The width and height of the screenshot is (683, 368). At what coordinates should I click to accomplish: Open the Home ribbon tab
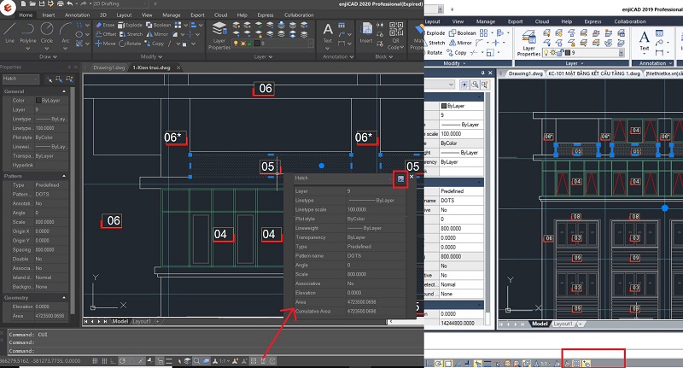[x=26, y=15]
